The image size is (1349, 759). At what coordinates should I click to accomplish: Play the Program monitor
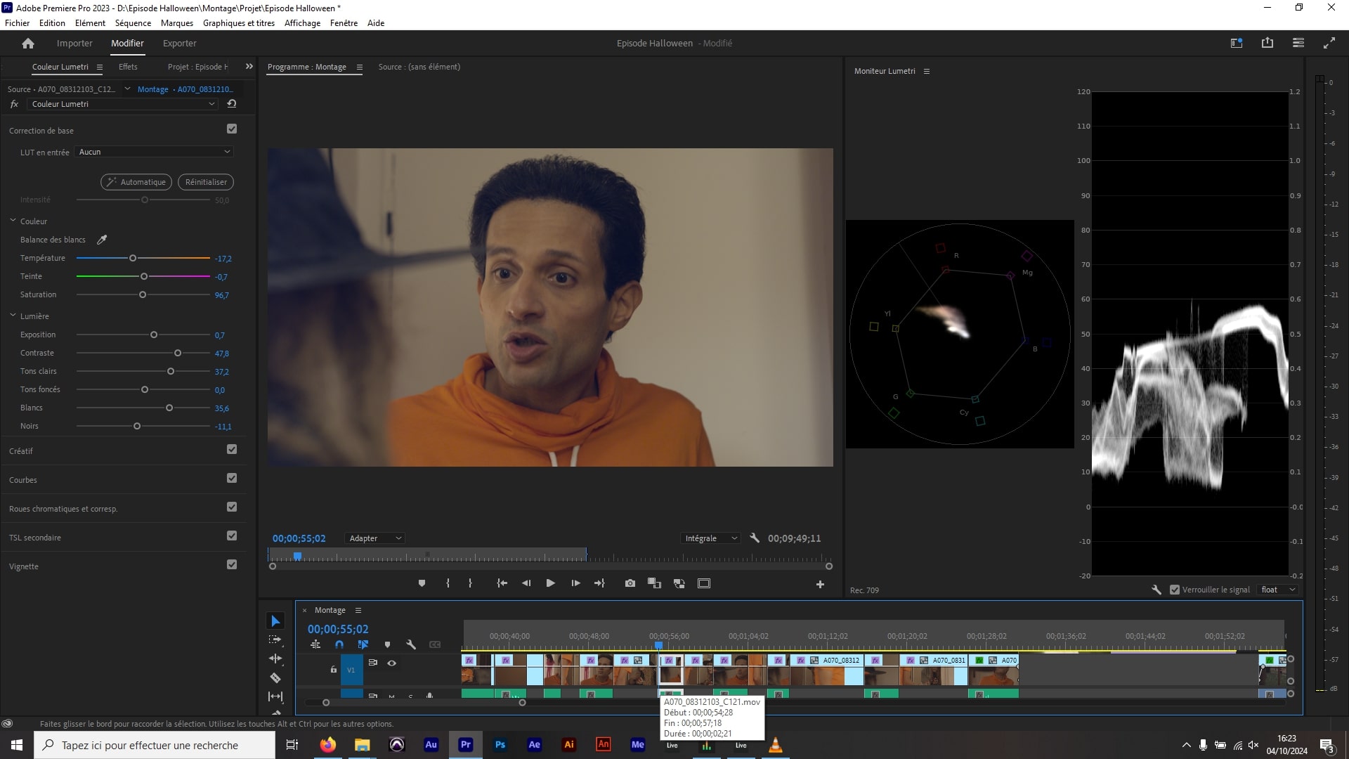click(x=550, y=583)
